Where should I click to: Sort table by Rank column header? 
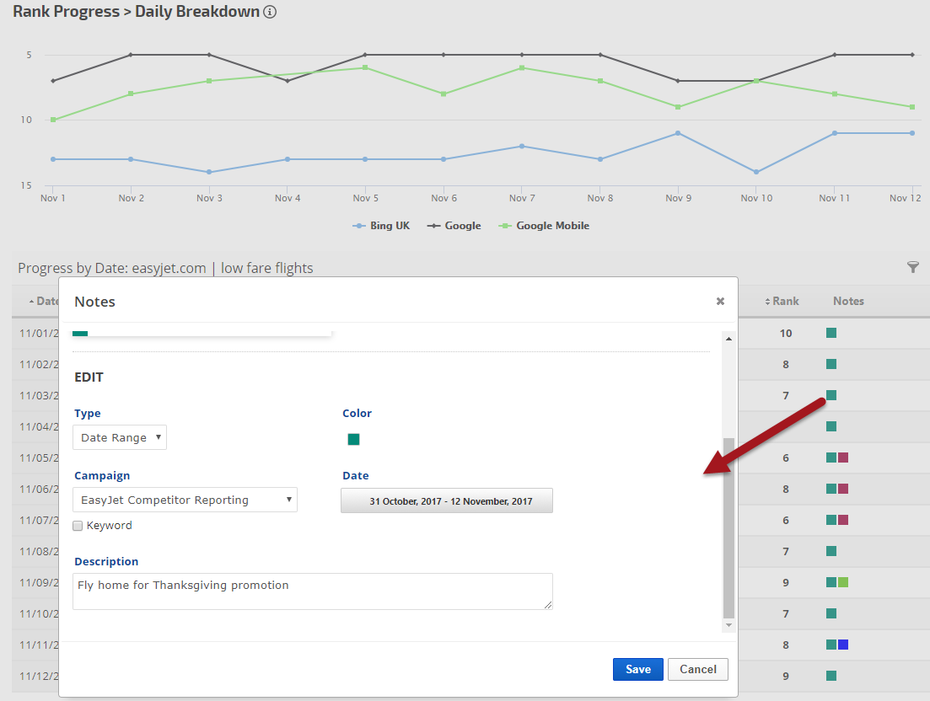782,301
